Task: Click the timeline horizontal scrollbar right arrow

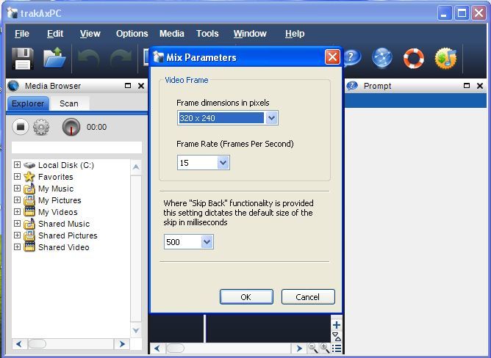Action: coord(299,348)
